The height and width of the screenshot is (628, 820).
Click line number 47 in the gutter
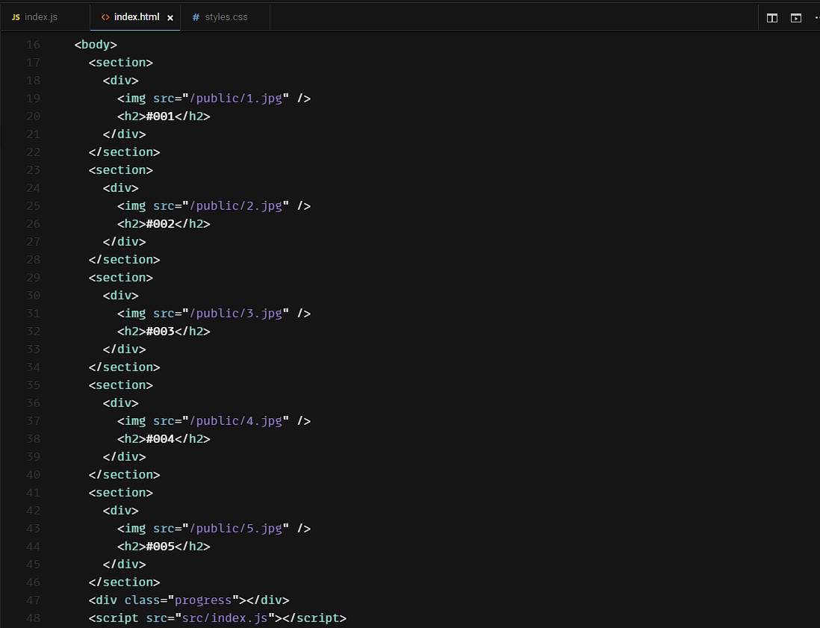pyautogui.click(x=34, y=600)
